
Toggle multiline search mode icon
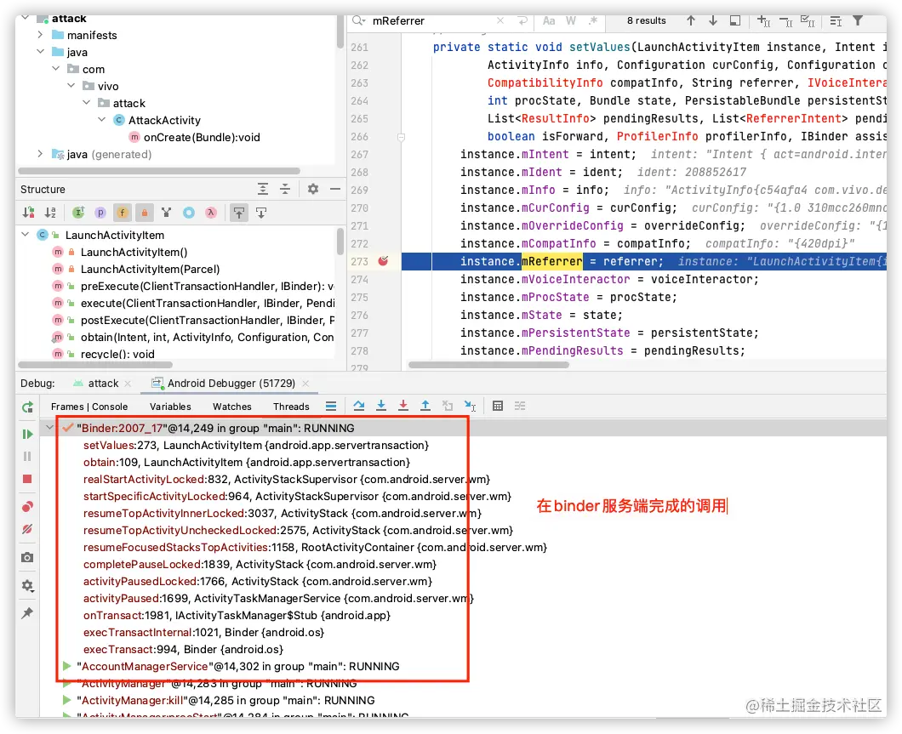836,21
